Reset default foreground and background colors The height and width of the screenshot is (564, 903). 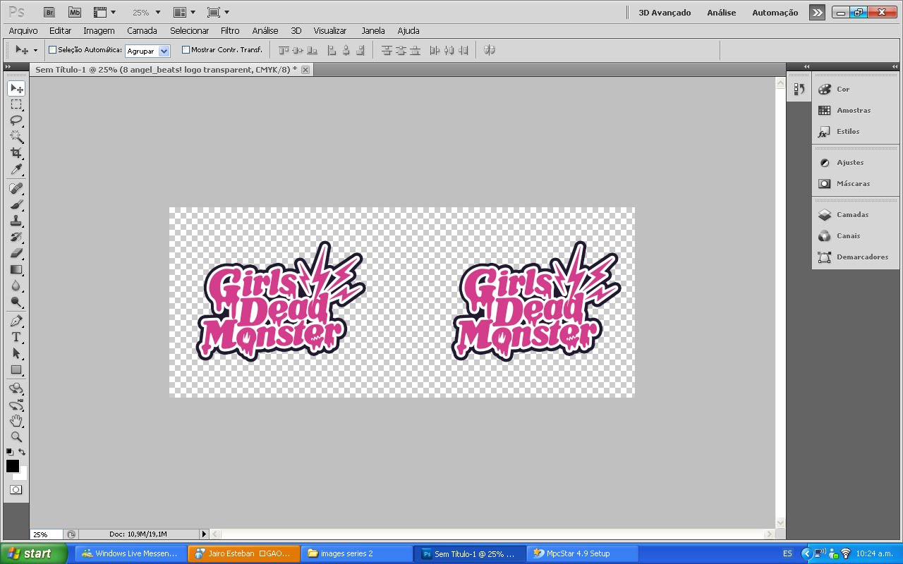coord(9,452)
